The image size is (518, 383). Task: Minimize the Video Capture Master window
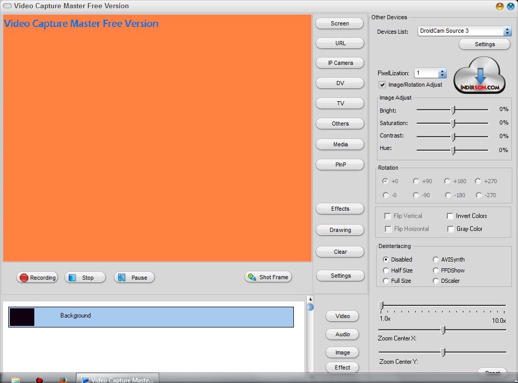click(x=499, y=6)
